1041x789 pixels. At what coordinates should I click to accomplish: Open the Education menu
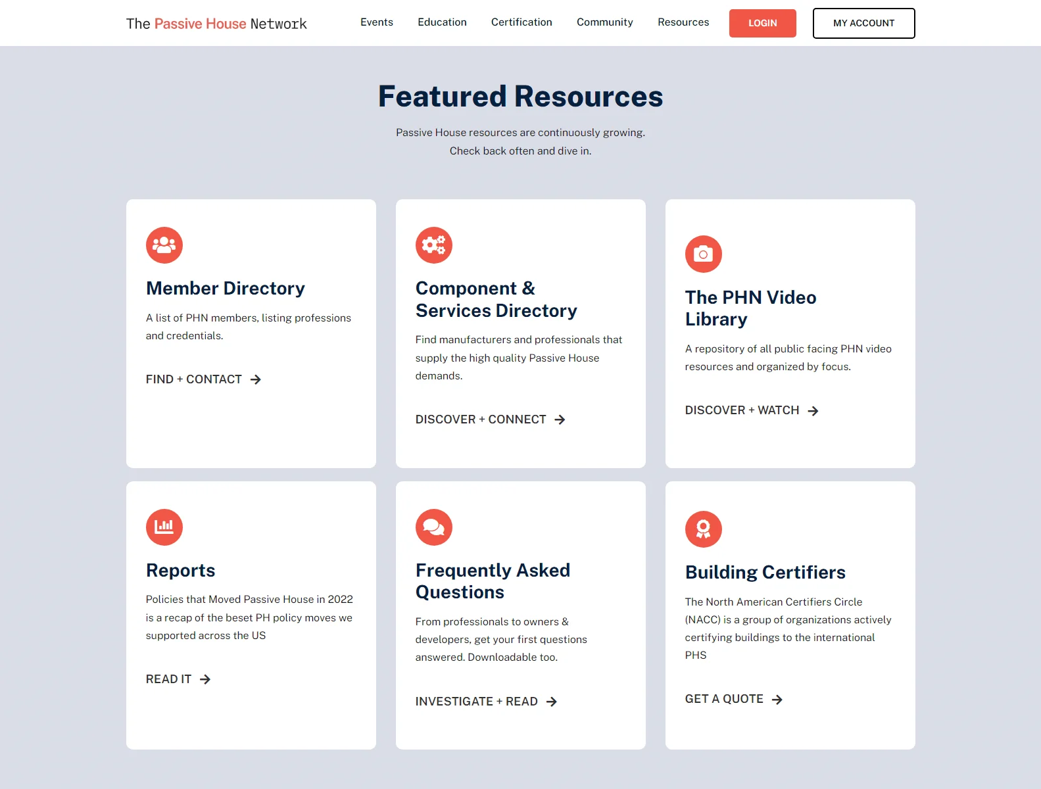point(442,22)
